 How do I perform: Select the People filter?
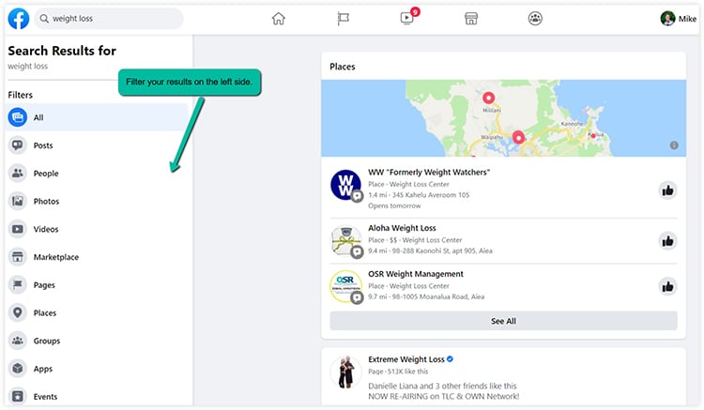point(97,174)
